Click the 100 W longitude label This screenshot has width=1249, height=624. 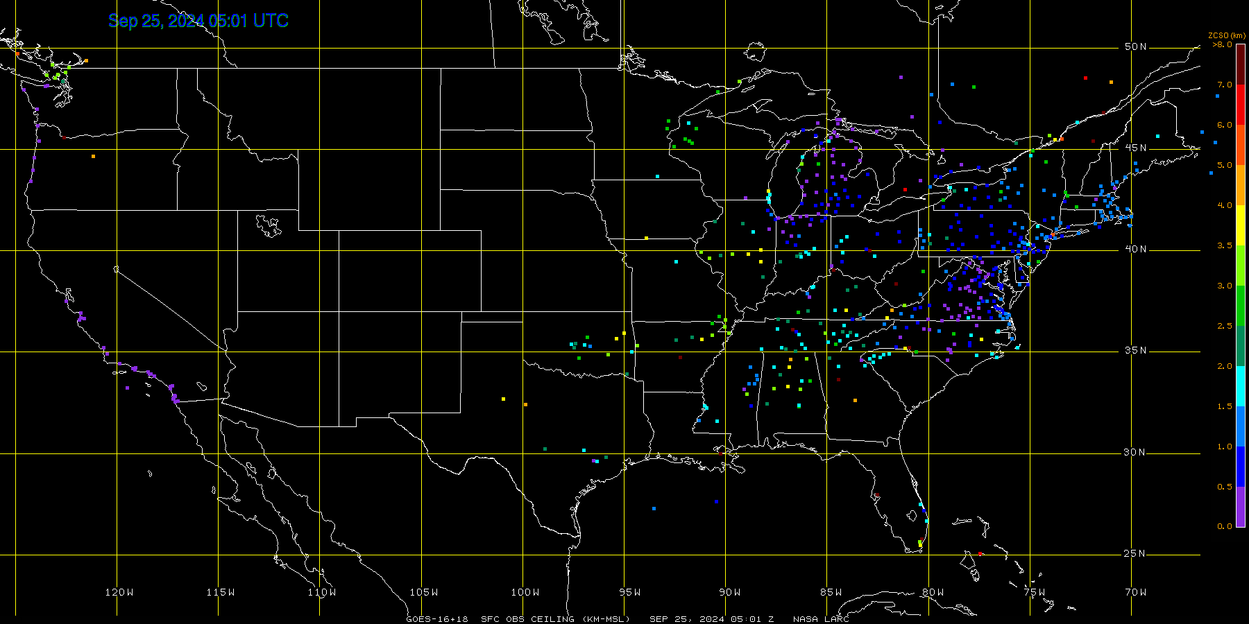click(525, 592)
